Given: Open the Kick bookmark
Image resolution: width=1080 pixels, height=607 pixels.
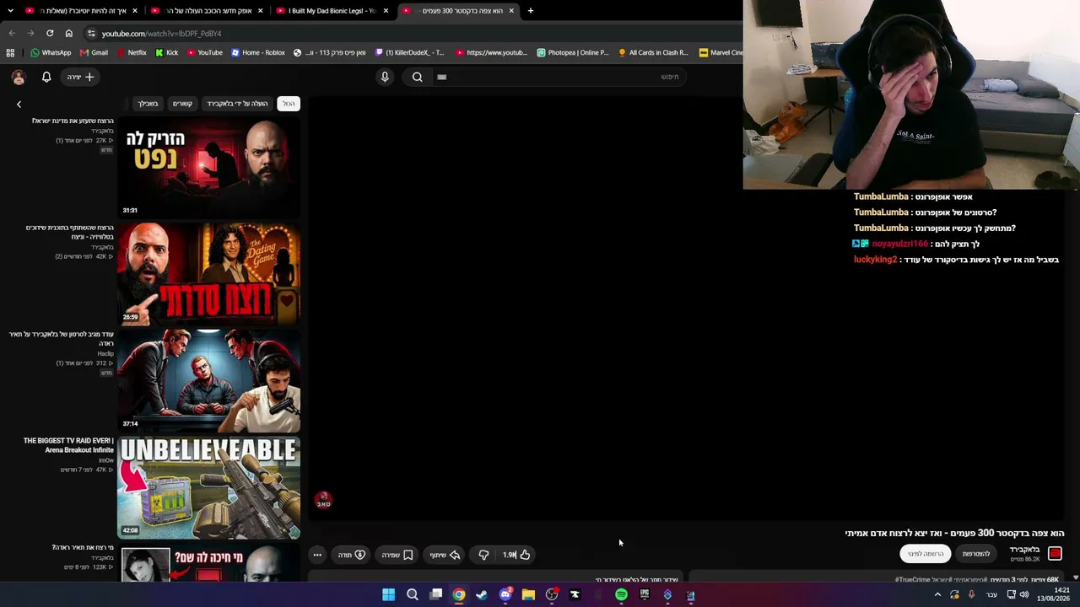Looking at the screenshot, I should pos(166,52).
